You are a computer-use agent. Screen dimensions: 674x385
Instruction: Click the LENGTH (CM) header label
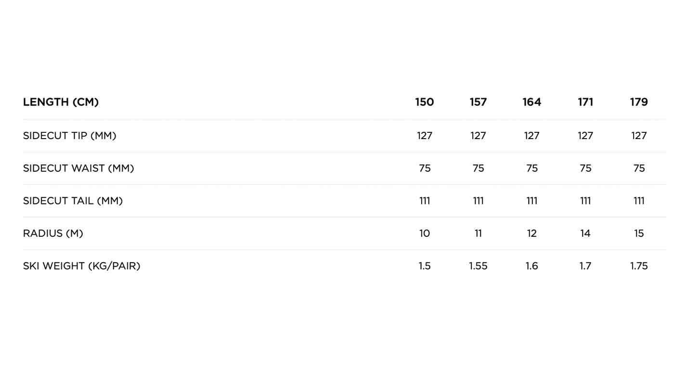pyautogui.click(x=61, y=102)
